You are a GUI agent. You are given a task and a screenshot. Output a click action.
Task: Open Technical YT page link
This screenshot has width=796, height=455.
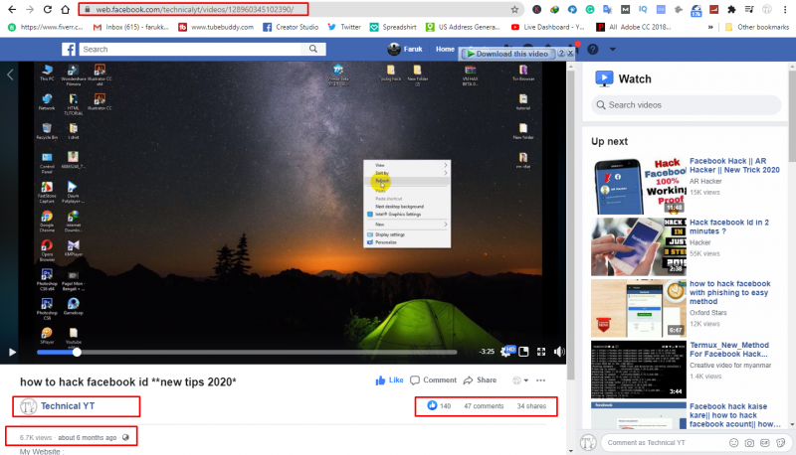[x=68, y=406]
